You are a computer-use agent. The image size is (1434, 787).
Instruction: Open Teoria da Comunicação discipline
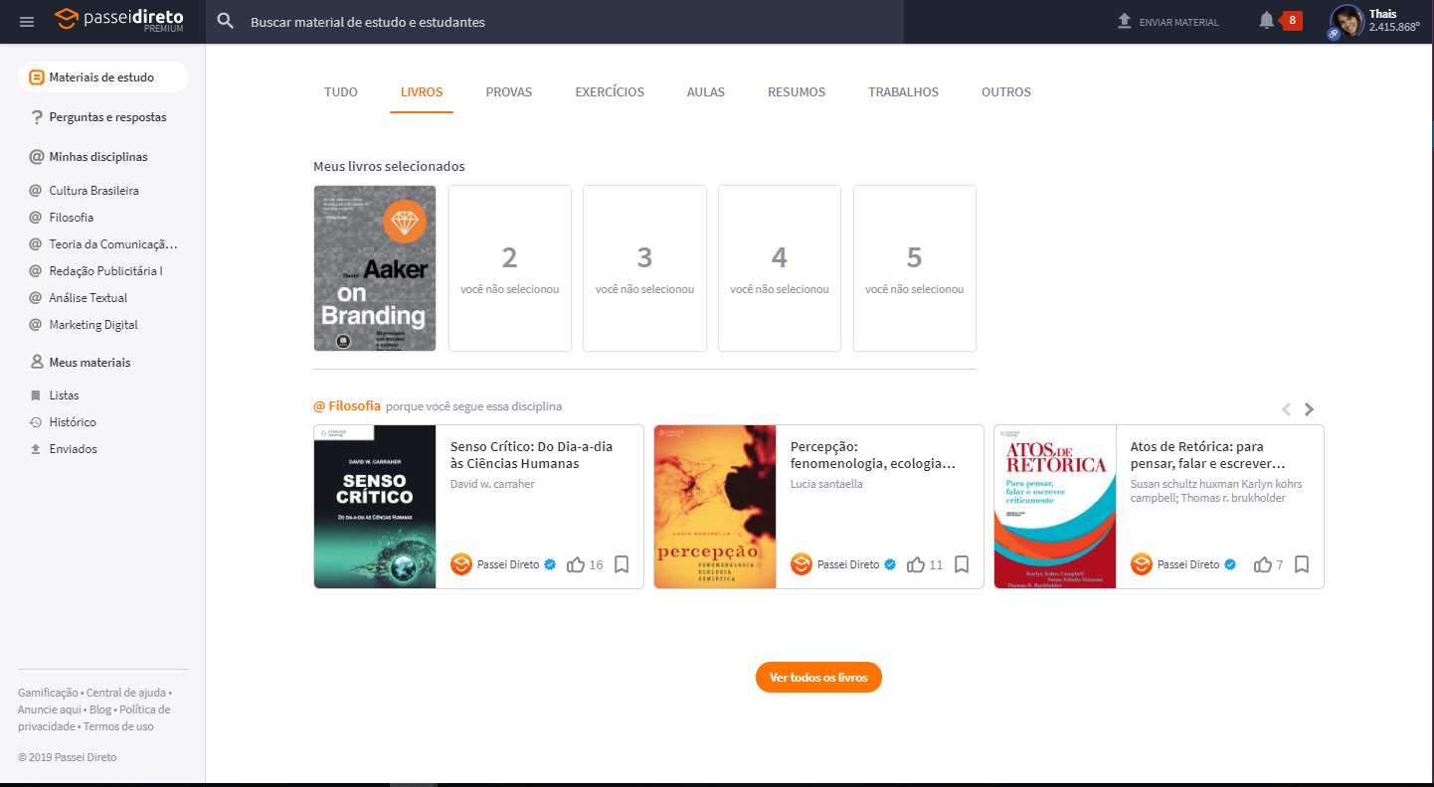113,244
